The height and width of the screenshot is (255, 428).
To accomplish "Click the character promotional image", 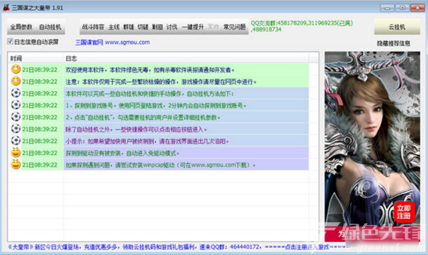I will [372, 146].
